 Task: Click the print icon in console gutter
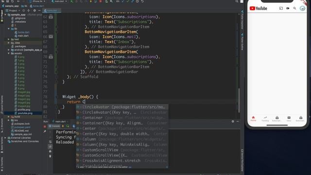[x=50, y=151]
